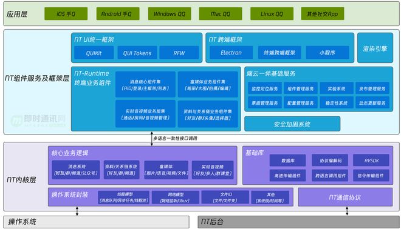Screen dimensions: 401x229
Task: Select the "QUI Tokens" box
Action: tap(137, 53)
